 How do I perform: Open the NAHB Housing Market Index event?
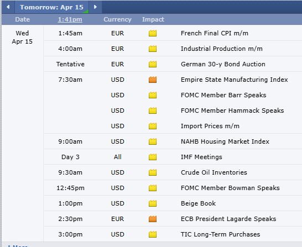(225, 141)
